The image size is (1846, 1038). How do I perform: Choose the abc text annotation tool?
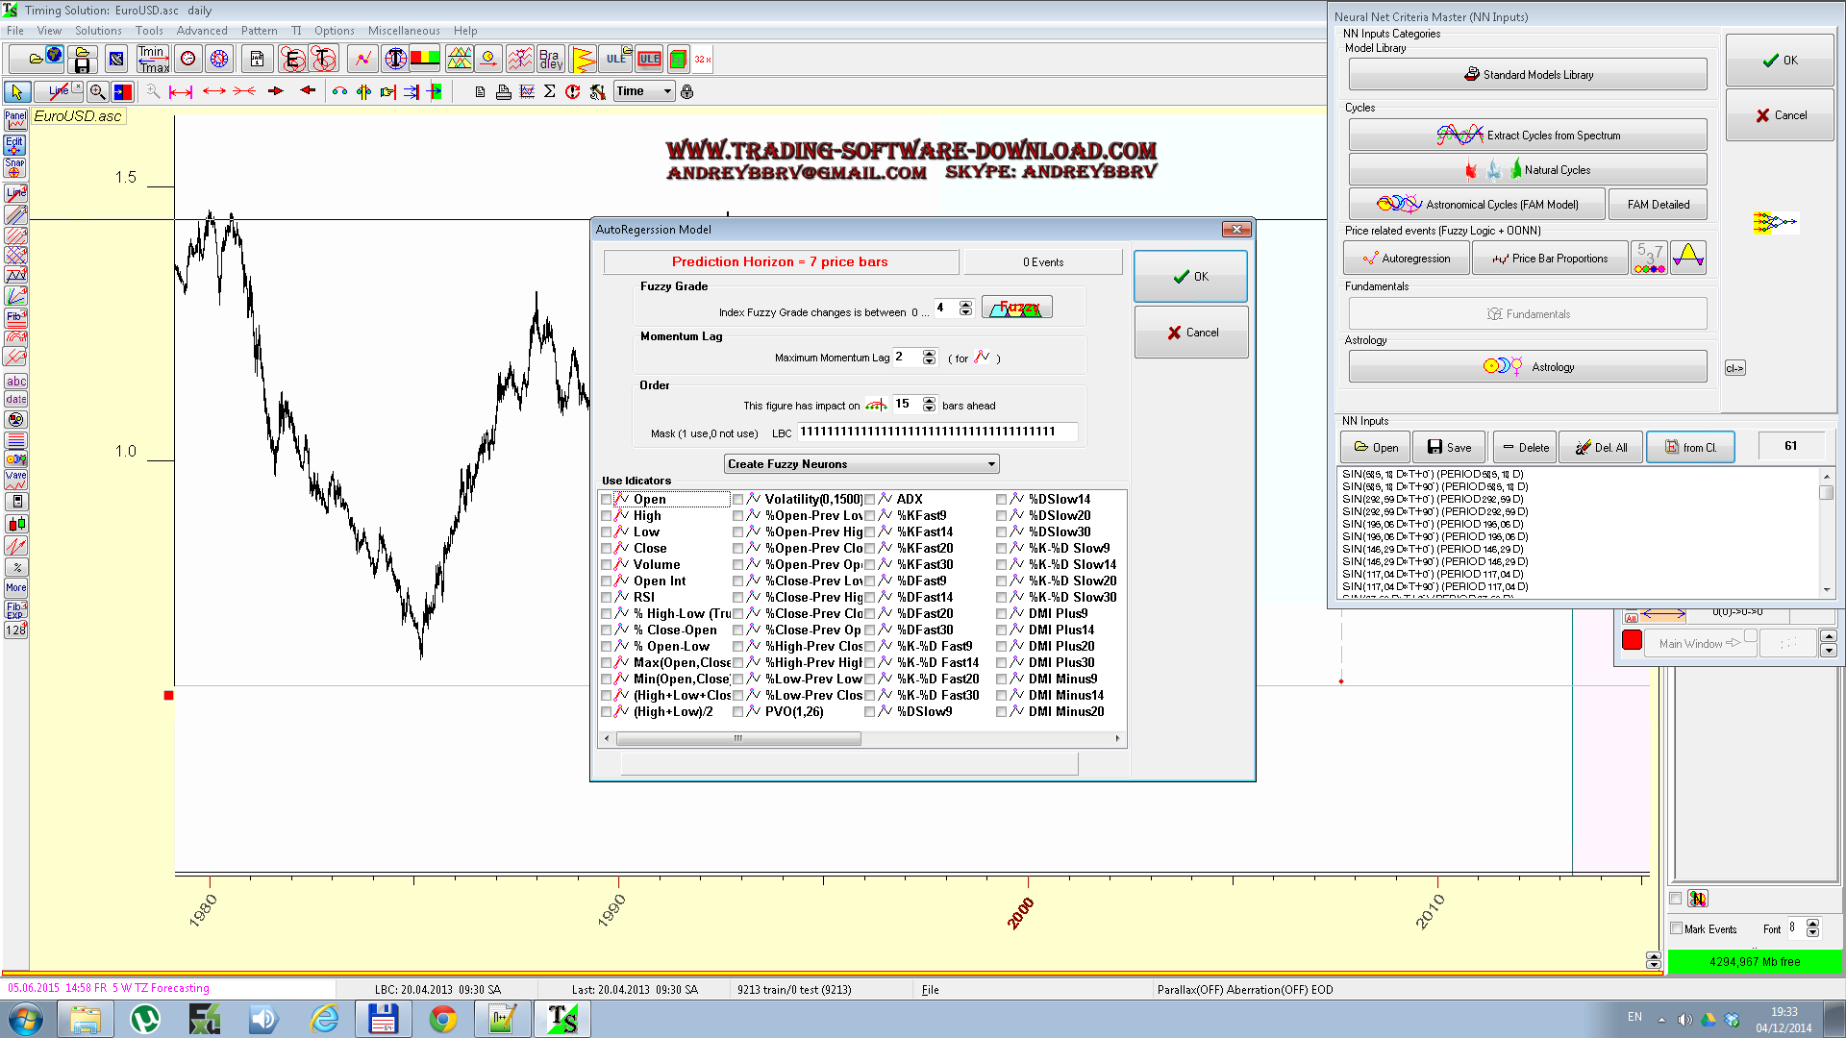pyautogui.click(x=15, y=382)
